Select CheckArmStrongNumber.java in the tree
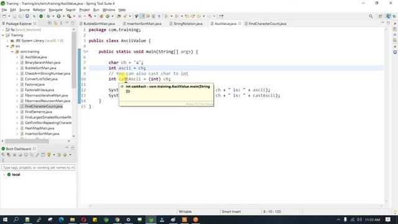Viewport: 398px width, 224px height. point(47,73)
